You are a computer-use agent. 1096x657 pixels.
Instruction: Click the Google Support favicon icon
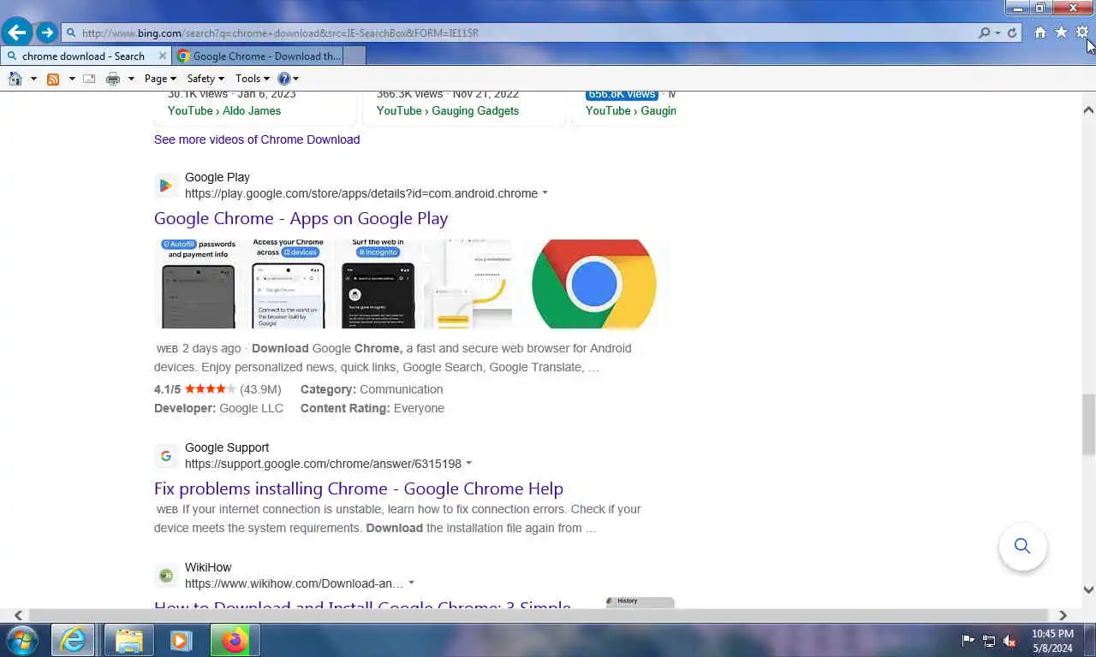pos(166,456)
